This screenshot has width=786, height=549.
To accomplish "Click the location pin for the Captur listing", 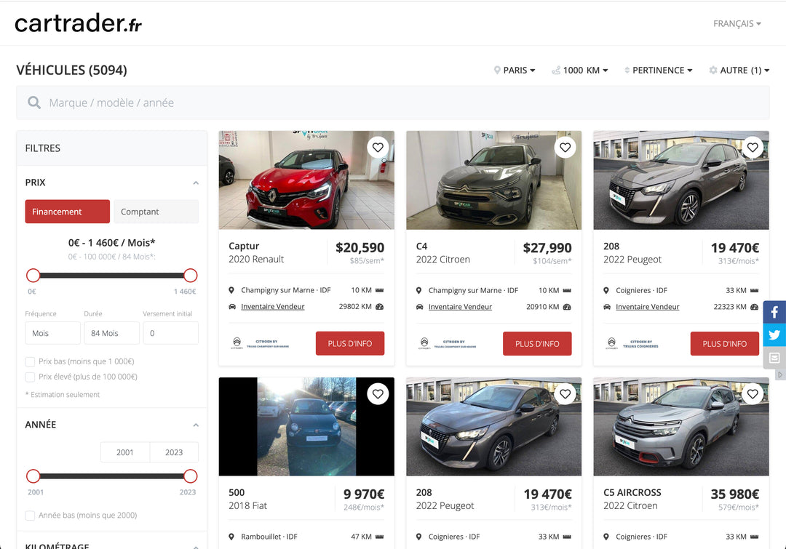I will (231, 290).
